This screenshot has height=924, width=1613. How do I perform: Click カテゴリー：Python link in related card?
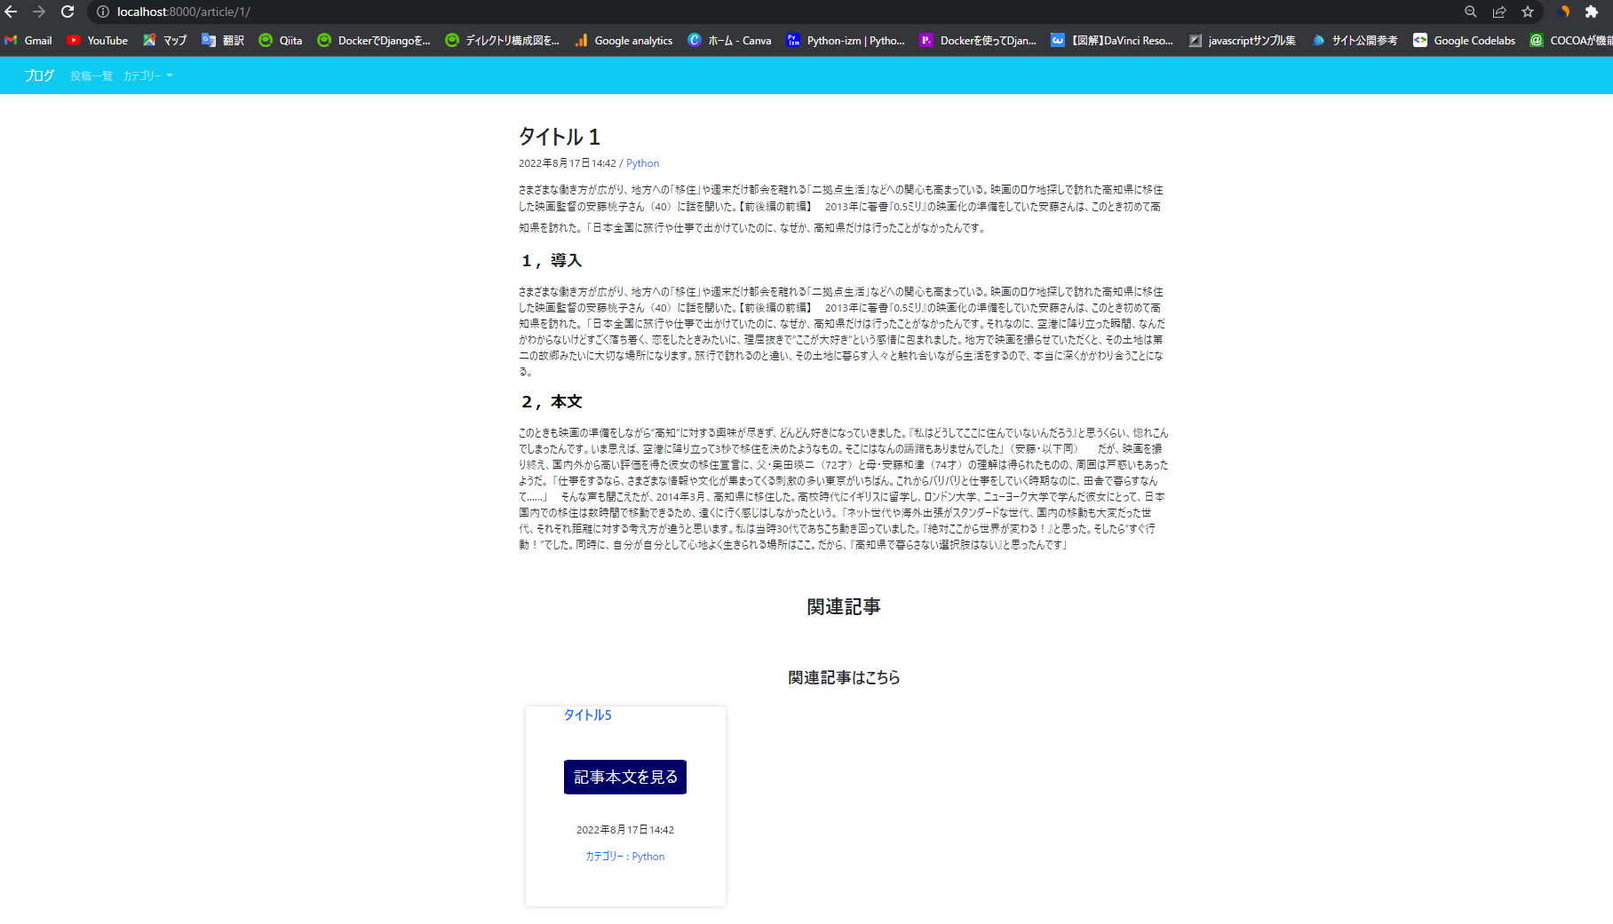(x=625, y=857)
